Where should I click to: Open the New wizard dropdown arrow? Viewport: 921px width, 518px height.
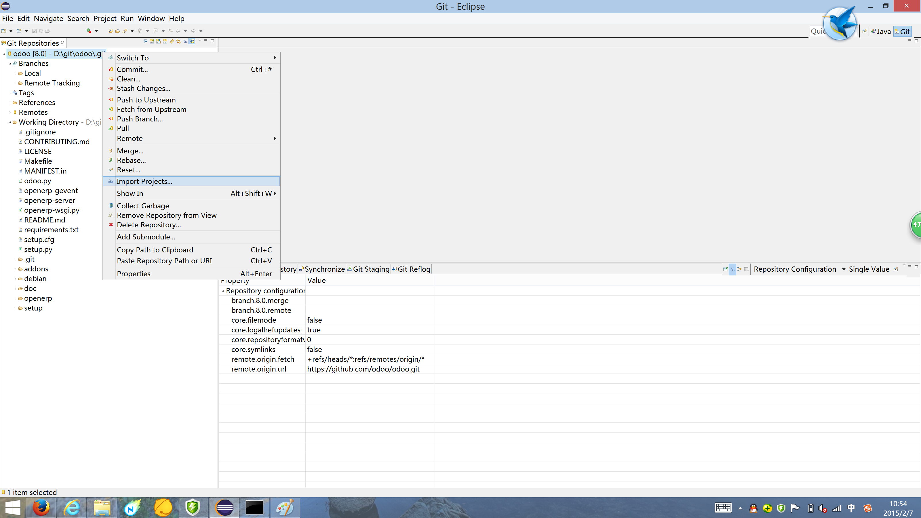pos(11,31)
